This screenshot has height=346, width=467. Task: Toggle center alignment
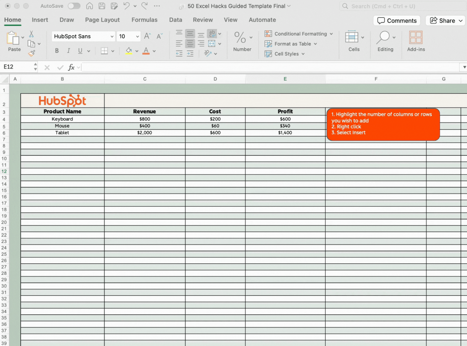[190, 43]
